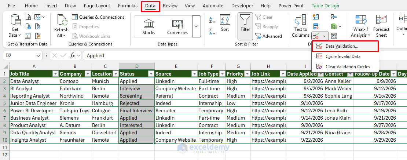This screenshot has width=407, height=160.
Task: Click the cell containing Düsseldorf
Action: pos(105,132)
